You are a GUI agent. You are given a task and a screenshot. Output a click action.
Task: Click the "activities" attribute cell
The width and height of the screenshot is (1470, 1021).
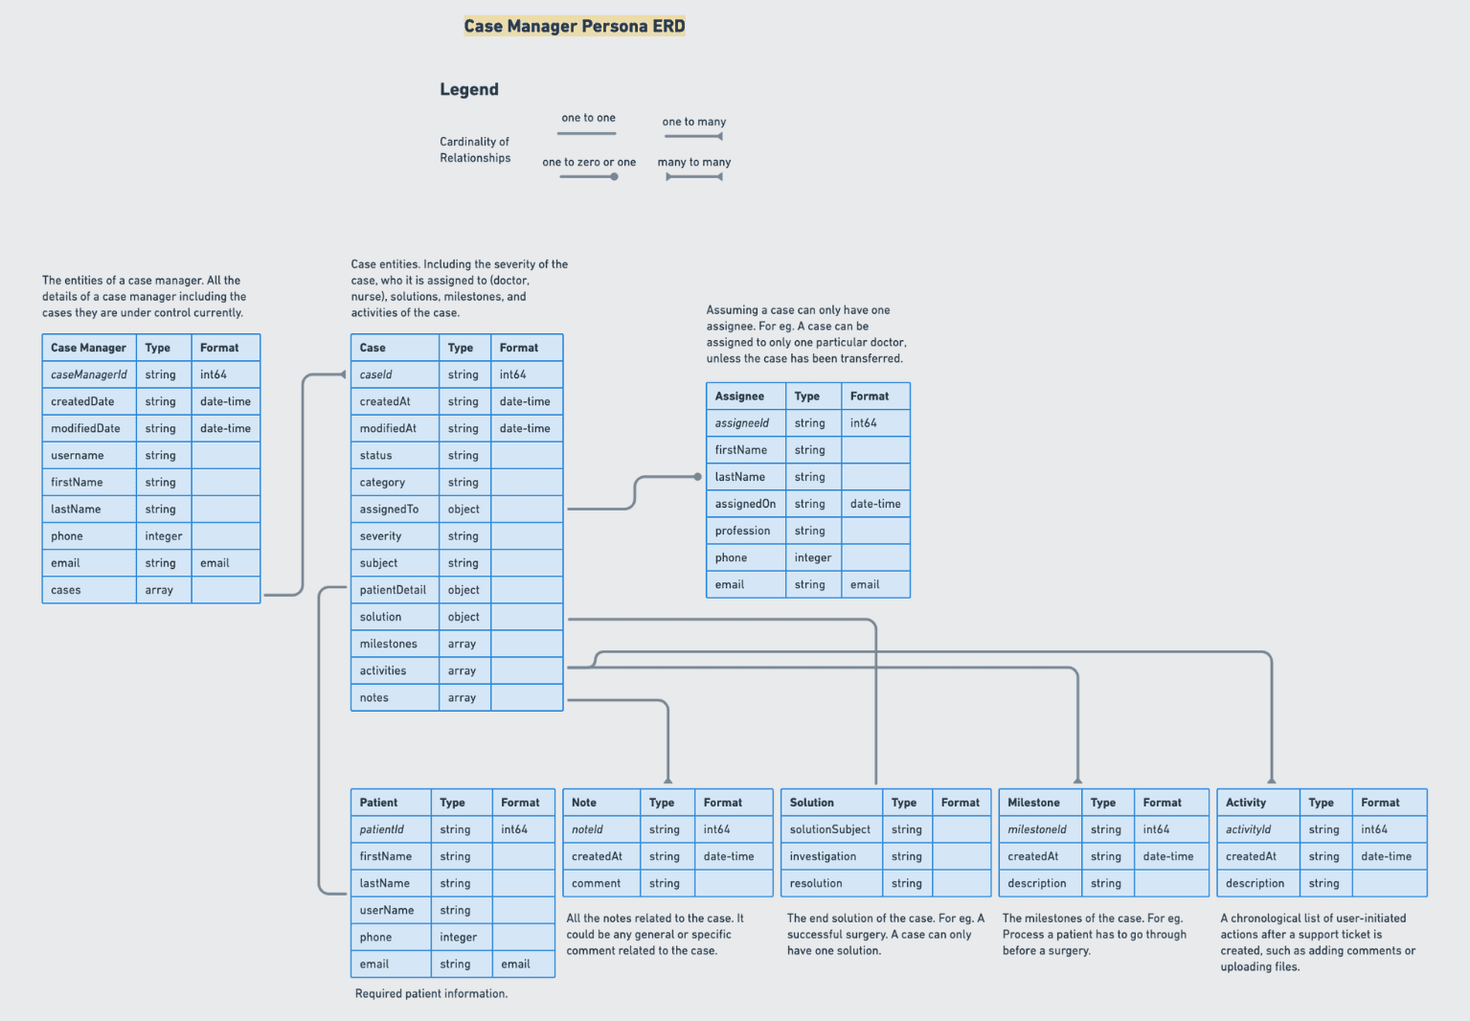396,670
